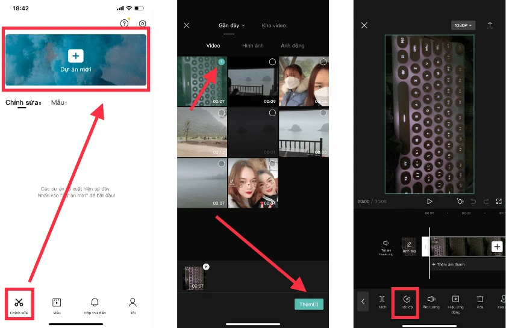Add another clip with the plus button
This screenshot has width=506, height=328.
(497, 247)
